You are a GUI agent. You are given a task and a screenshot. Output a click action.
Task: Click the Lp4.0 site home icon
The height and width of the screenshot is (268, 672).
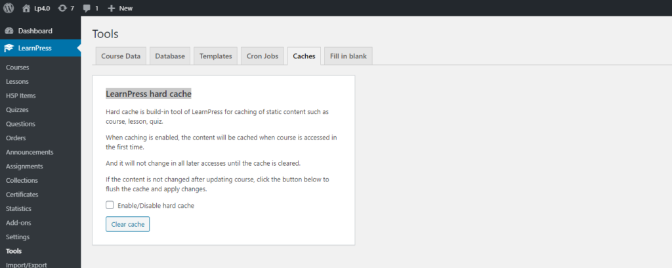(26, 8)
